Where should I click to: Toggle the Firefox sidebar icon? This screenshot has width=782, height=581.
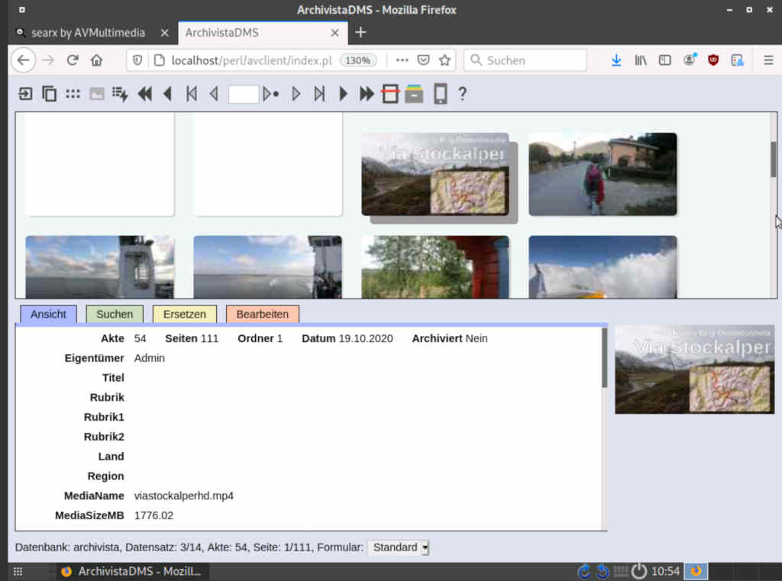(x=665, y=60)
